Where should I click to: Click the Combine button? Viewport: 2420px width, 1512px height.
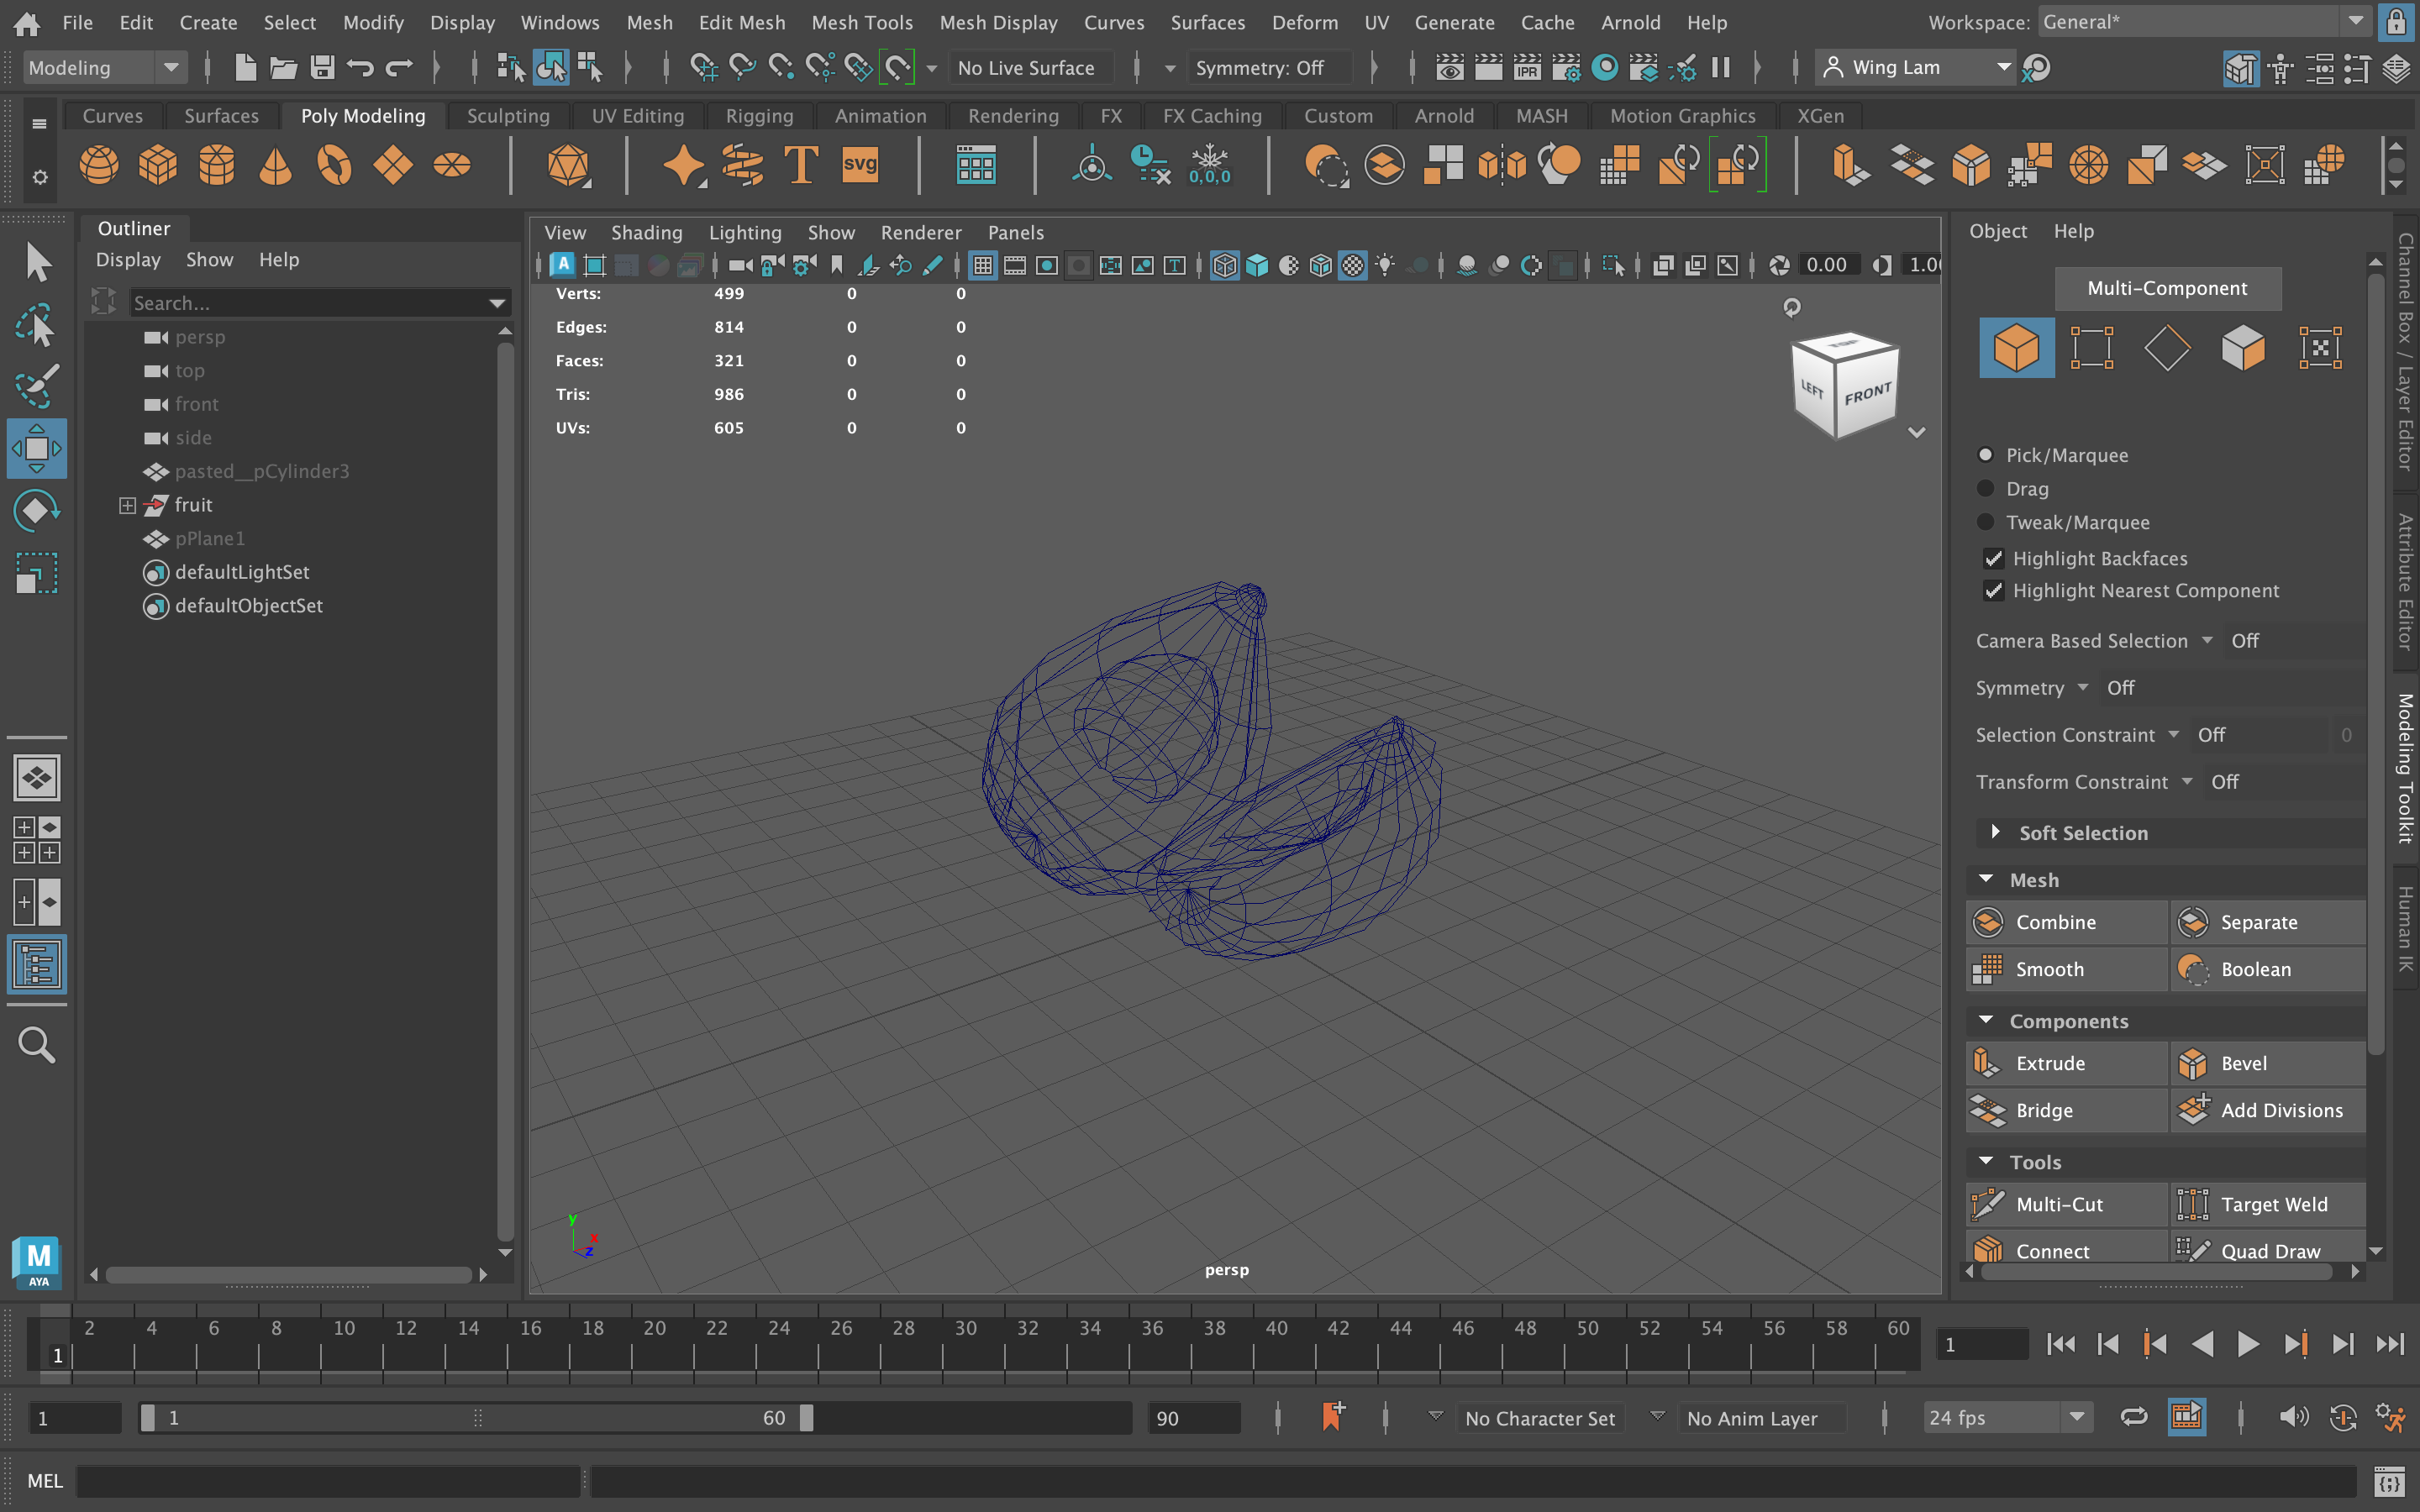[x=2066, y=922]
